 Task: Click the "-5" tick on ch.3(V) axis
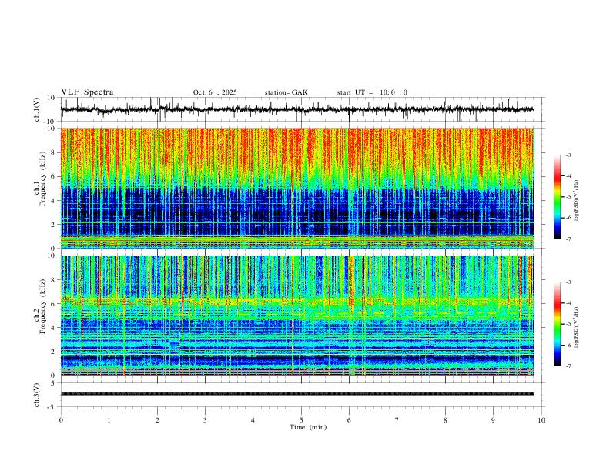coord(52,407)
